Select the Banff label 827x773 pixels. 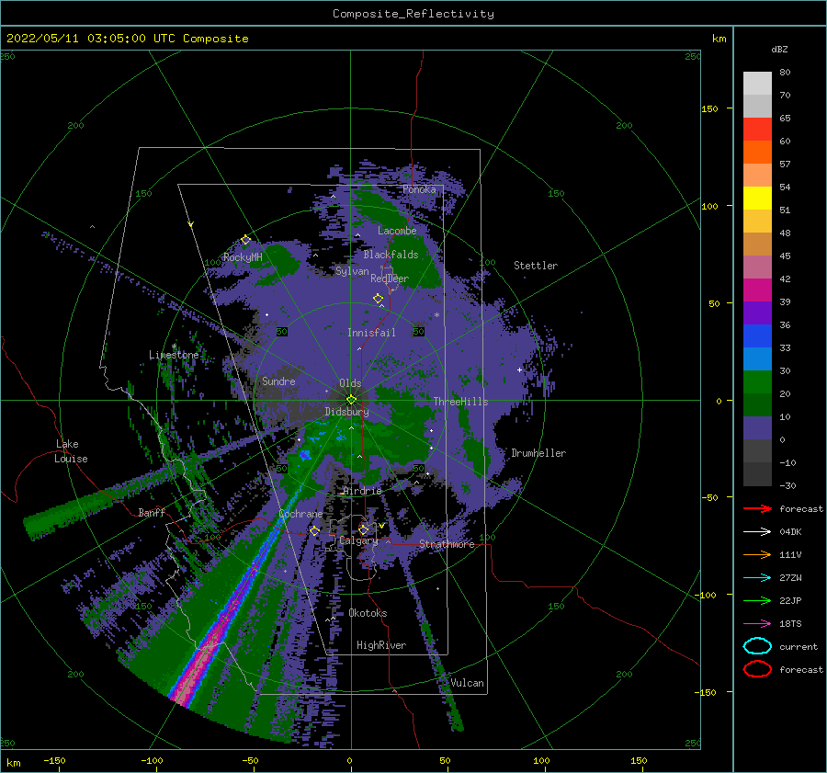(x=152, y=512)
